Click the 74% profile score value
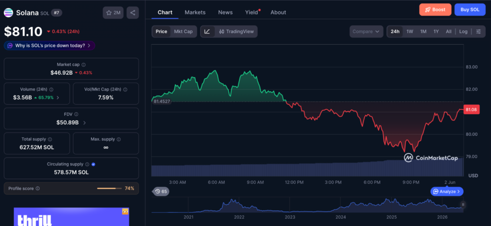 (x=129, y=189)
